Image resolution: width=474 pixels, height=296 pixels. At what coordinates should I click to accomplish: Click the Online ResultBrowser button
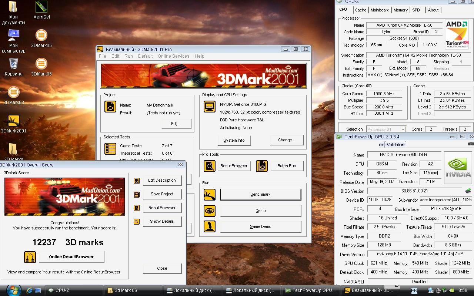[x=71, y=257]
